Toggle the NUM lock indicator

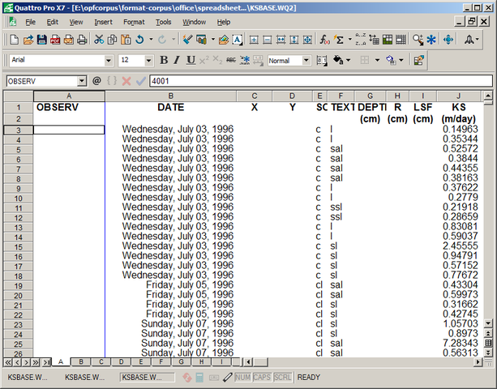242,378
